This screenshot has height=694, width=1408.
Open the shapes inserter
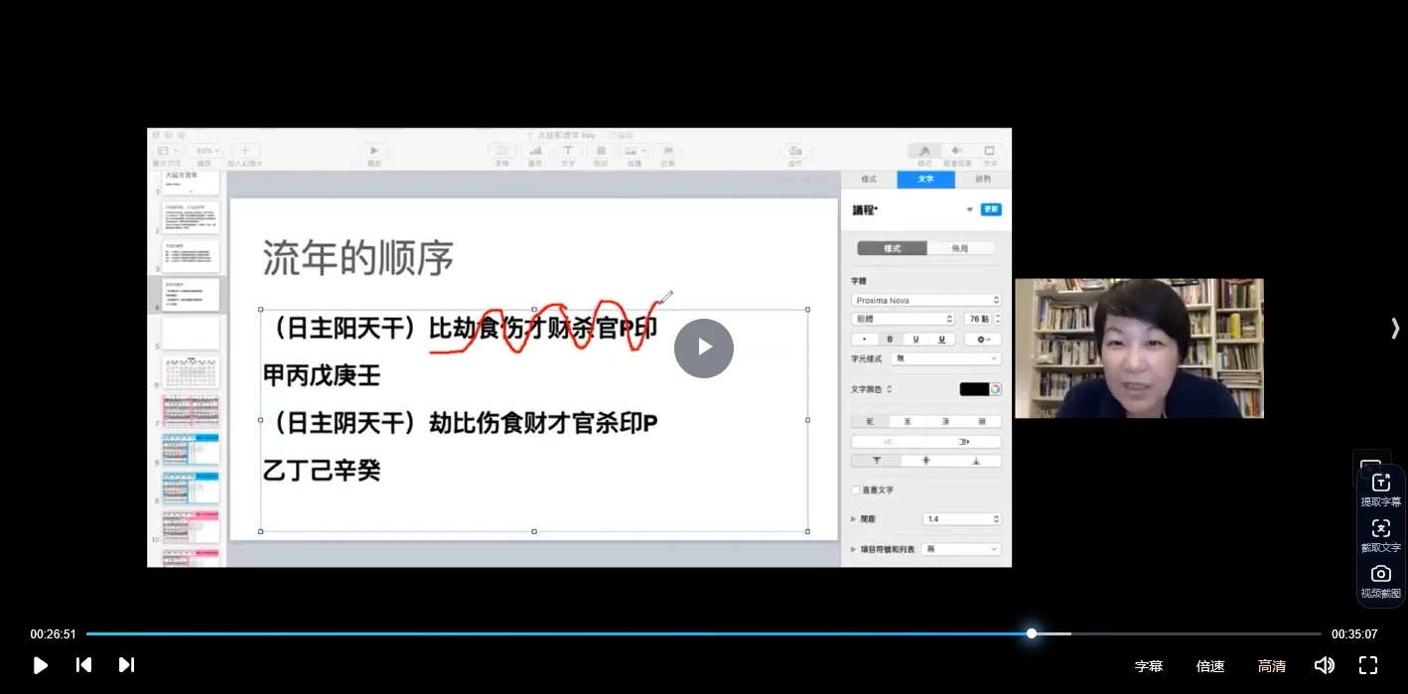601,150
